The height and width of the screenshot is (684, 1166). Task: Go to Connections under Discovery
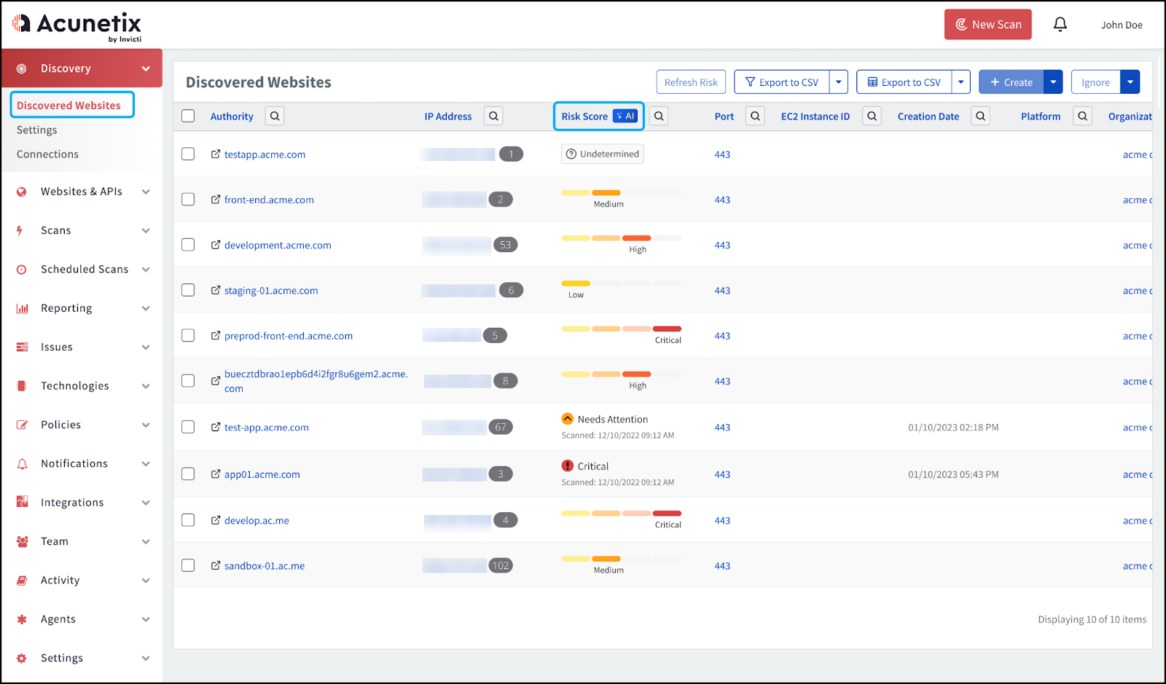[47, 154]
